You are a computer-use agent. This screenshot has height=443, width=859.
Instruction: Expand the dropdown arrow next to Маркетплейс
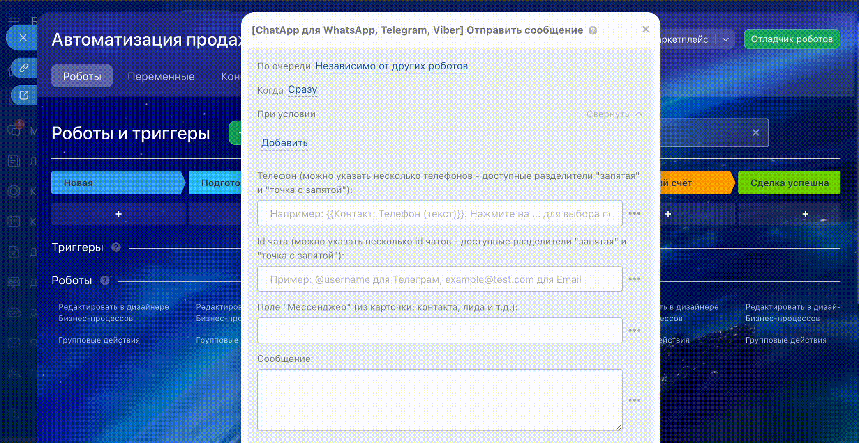(725, 39)
